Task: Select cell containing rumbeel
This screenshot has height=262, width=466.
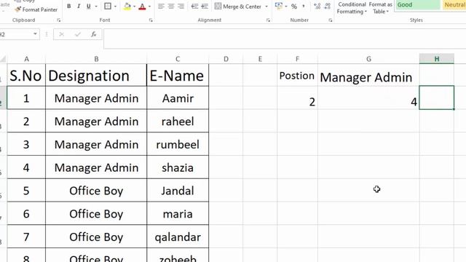Action: (178, 144)
